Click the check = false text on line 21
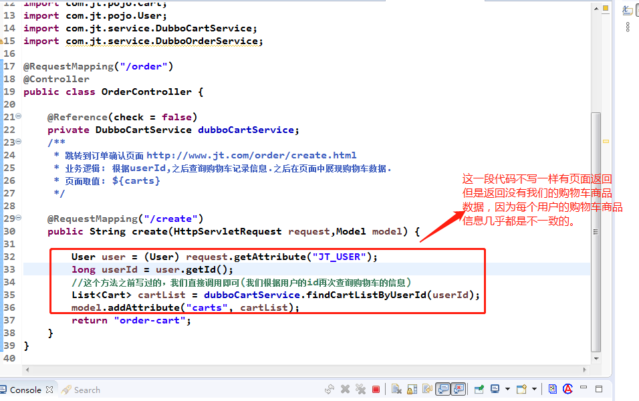Image resolution: width=639 pixels, height=401 pixels. click(153, 118)
